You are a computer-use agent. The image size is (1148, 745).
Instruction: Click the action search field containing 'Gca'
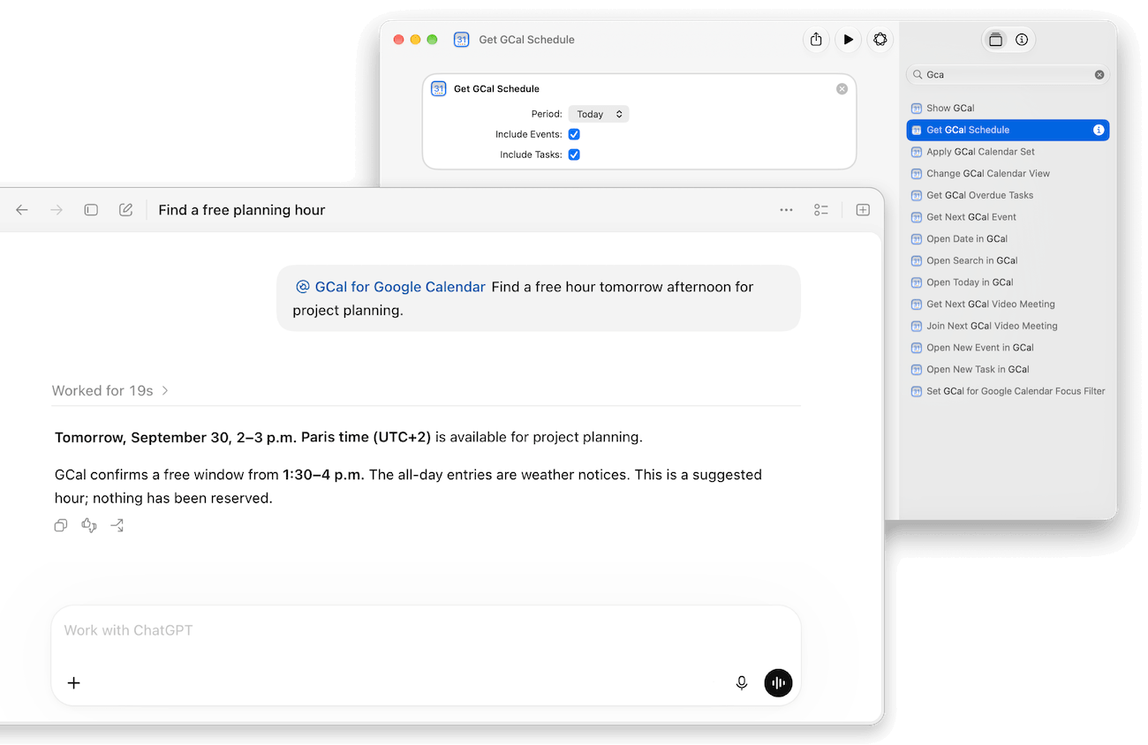(x=1008, y=75)
